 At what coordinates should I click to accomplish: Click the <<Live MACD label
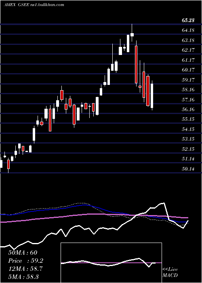tap(170, 272)
